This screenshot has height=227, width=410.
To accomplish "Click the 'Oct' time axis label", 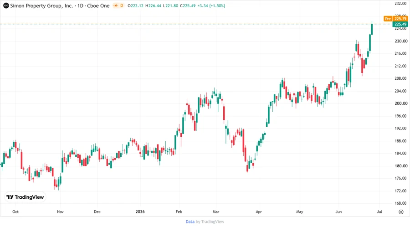I will click(15, 212).
